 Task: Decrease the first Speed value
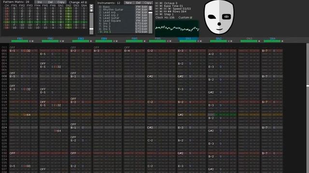coord(156,9)
